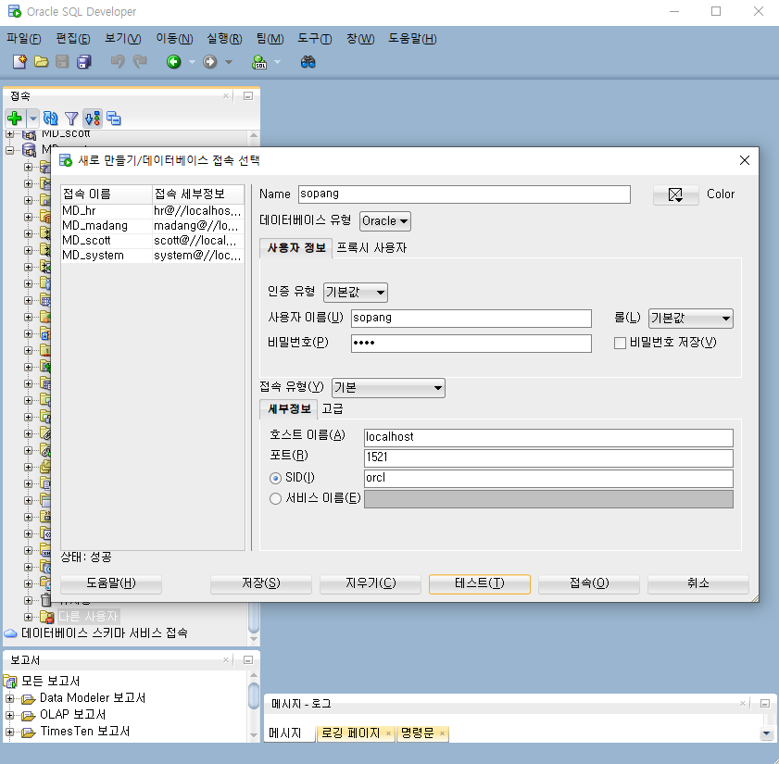
Task: Click the 취소 button
Action: (x=698, y=583)
